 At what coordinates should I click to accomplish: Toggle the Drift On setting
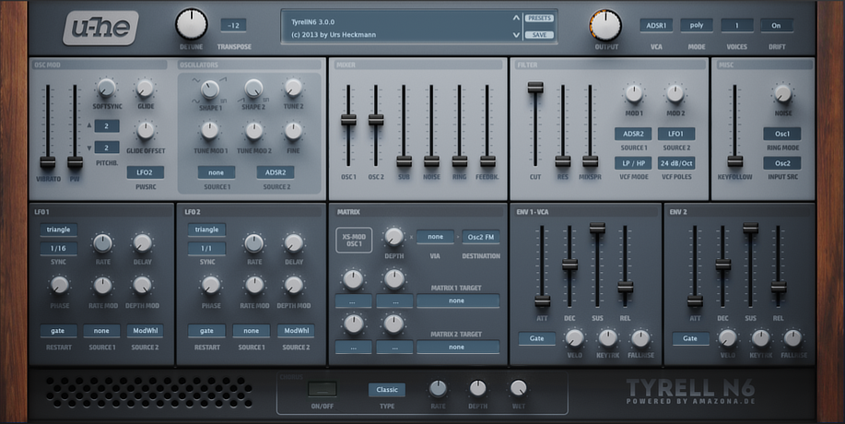point(776,25)
